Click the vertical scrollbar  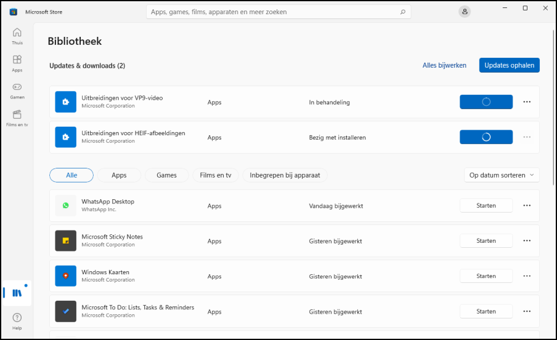(553, 108)
